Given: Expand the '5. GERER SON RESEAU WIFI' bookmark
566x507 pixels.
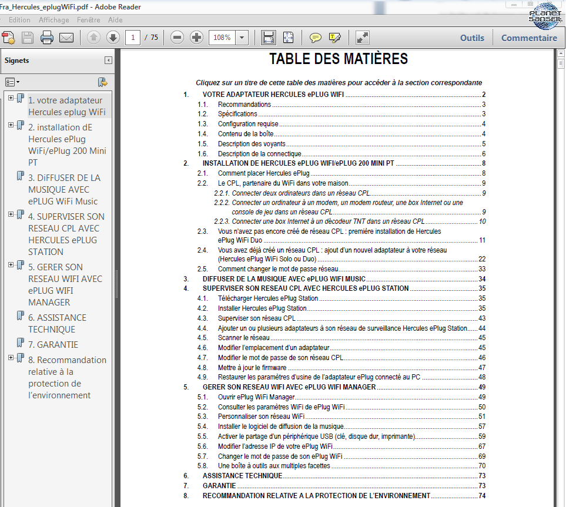Looking at the screenshot, I should click(11, 265).
